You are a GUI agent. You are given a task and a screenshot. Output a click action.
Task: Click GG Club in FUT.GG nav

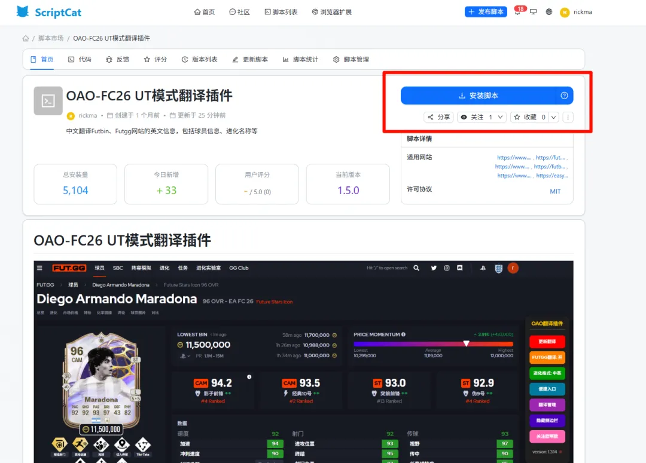(239, 268)
